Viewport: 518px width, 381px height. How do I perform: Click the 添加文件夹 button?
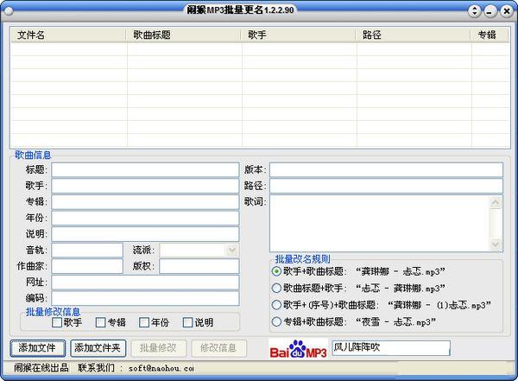click(x=98, y=348)
